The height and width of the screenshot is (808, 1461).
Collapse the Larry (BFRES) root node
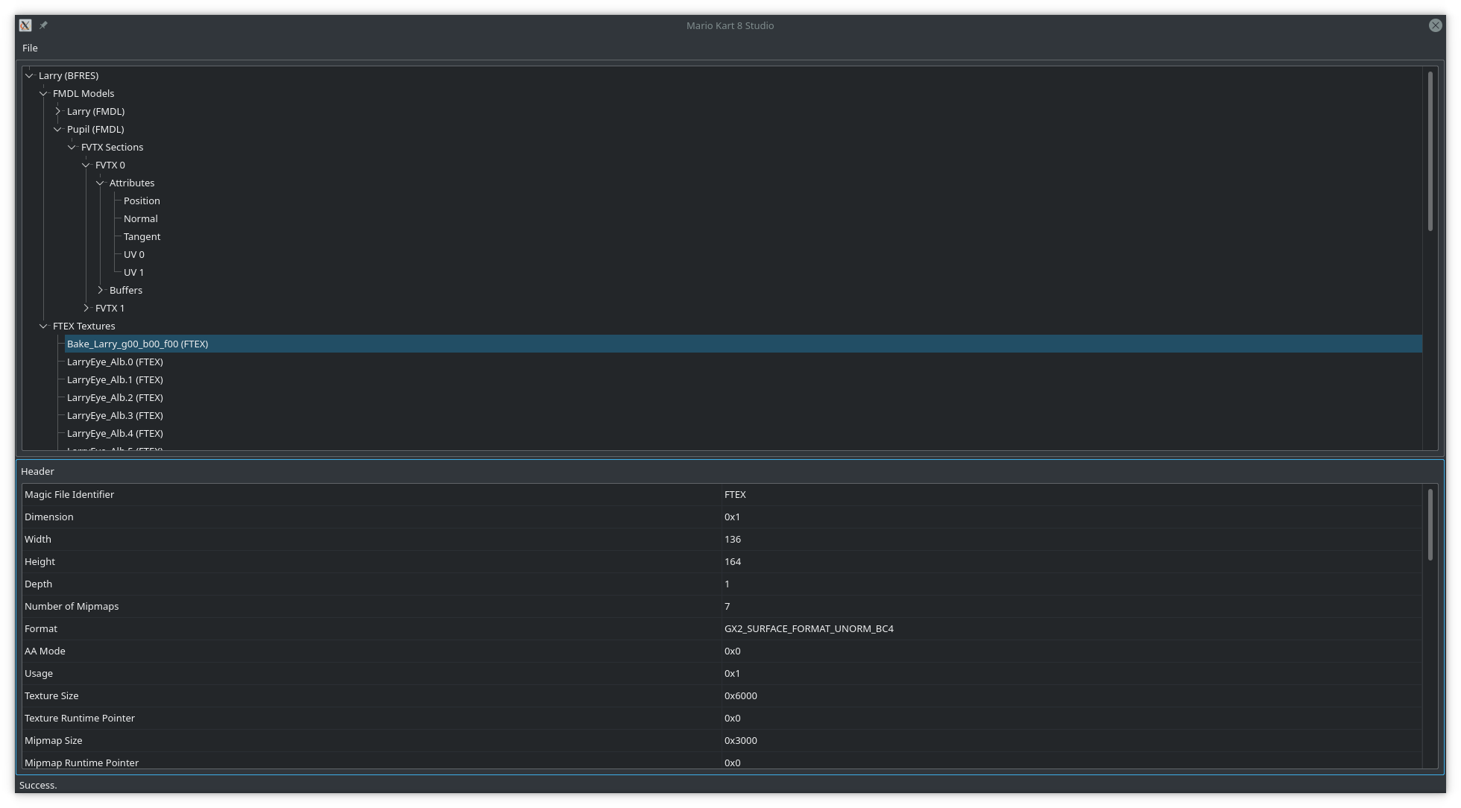point(30,75)
